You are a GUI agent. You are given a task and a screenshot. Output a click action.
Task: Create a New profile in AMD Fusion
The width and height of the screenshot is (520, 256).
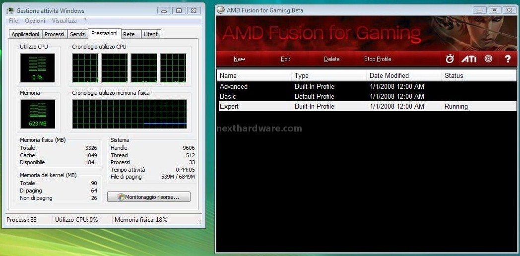(239, 59)
